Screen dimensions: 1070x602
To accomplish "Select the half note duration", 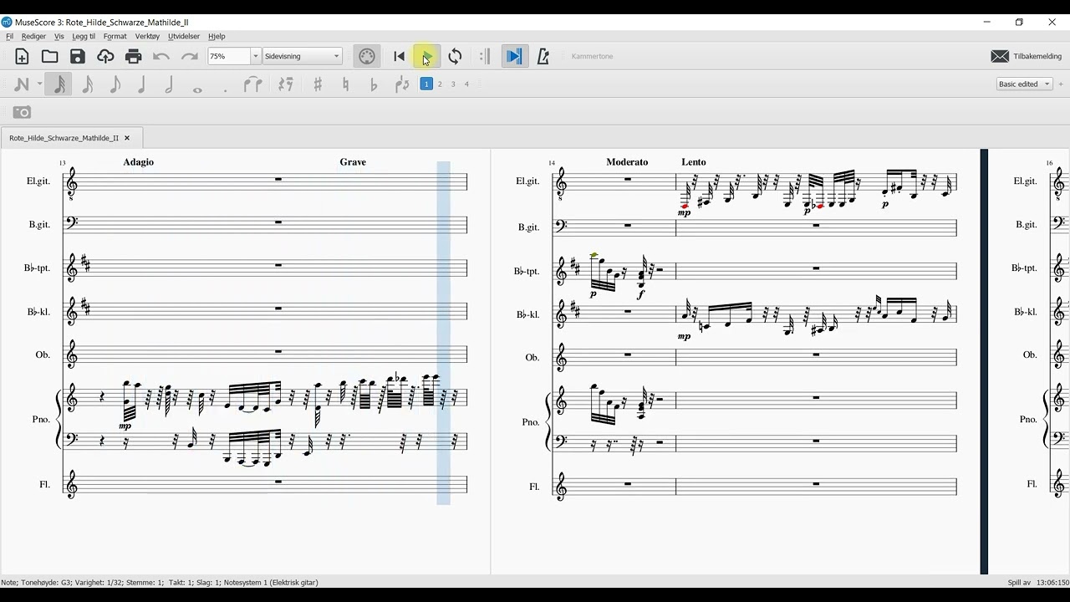I will (170, 84).
